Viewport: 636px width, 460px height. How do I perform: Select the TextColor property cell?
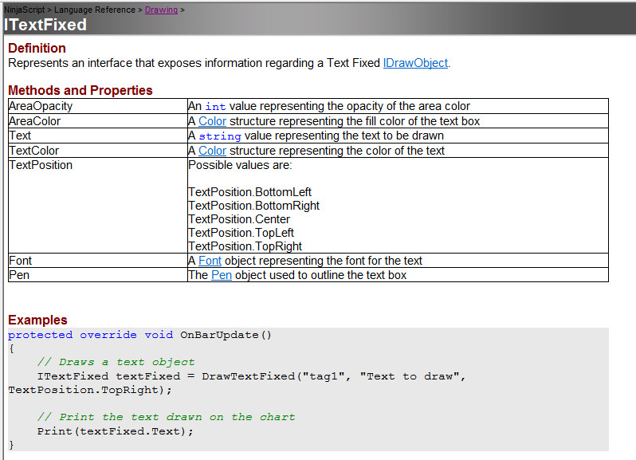pyautogui.click(x=98, y=151)
